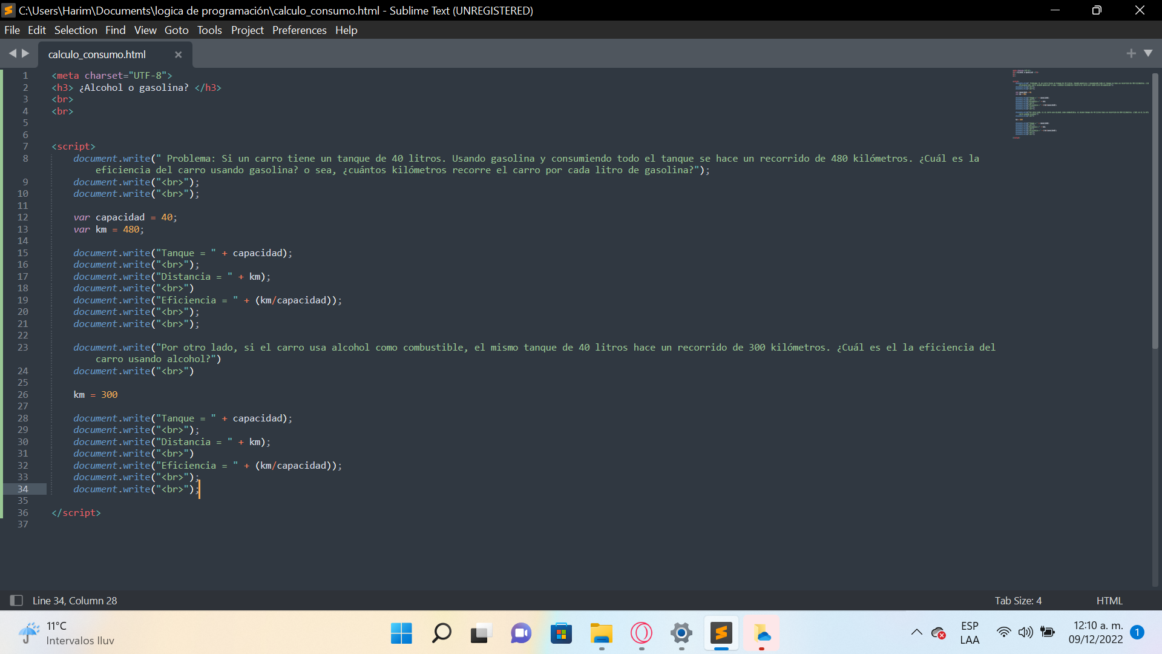Screen dimensions: 1162x654
Task: Open the Selection menu
Action: (x=76, y=30)
